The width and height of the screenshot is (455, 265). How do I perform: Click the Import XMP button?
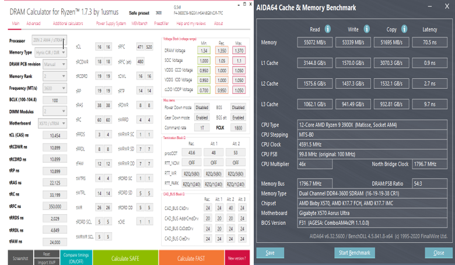(47, 262)
